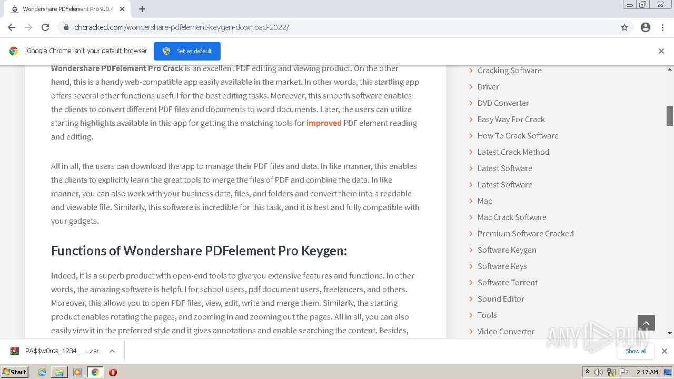
Task: Open the red Opera taskbar icon
Action: pos(113,372)
